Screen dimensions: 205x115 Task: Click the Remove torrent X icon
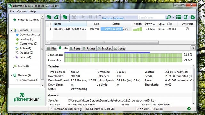click(x=74, y=17)
